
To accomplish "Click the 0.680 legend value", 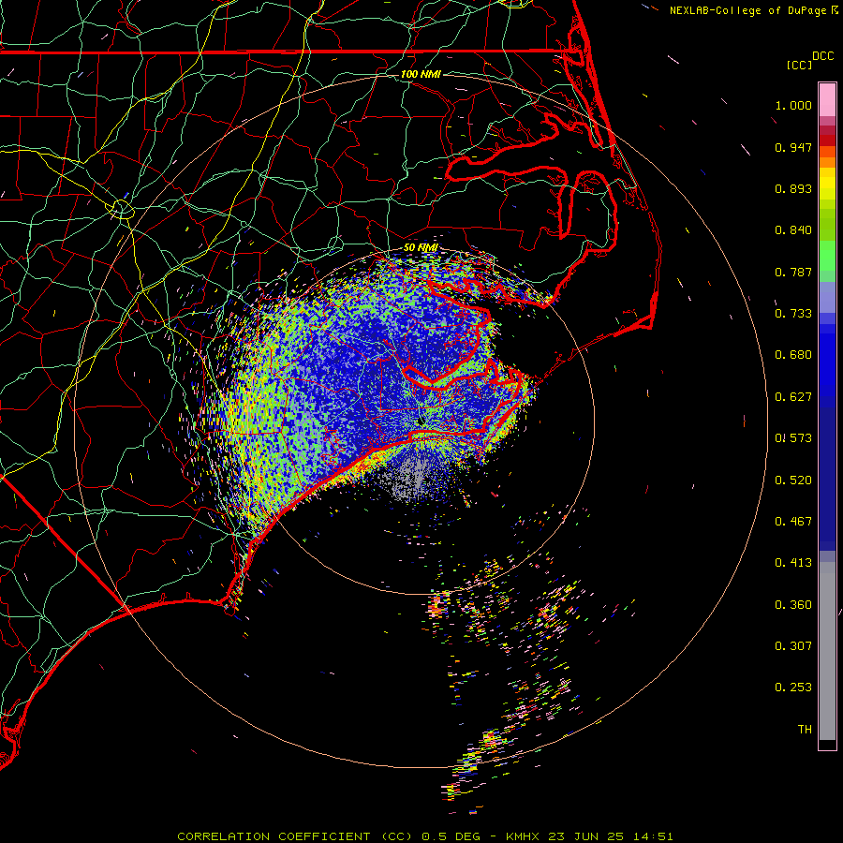I will [x=793, y=355].
